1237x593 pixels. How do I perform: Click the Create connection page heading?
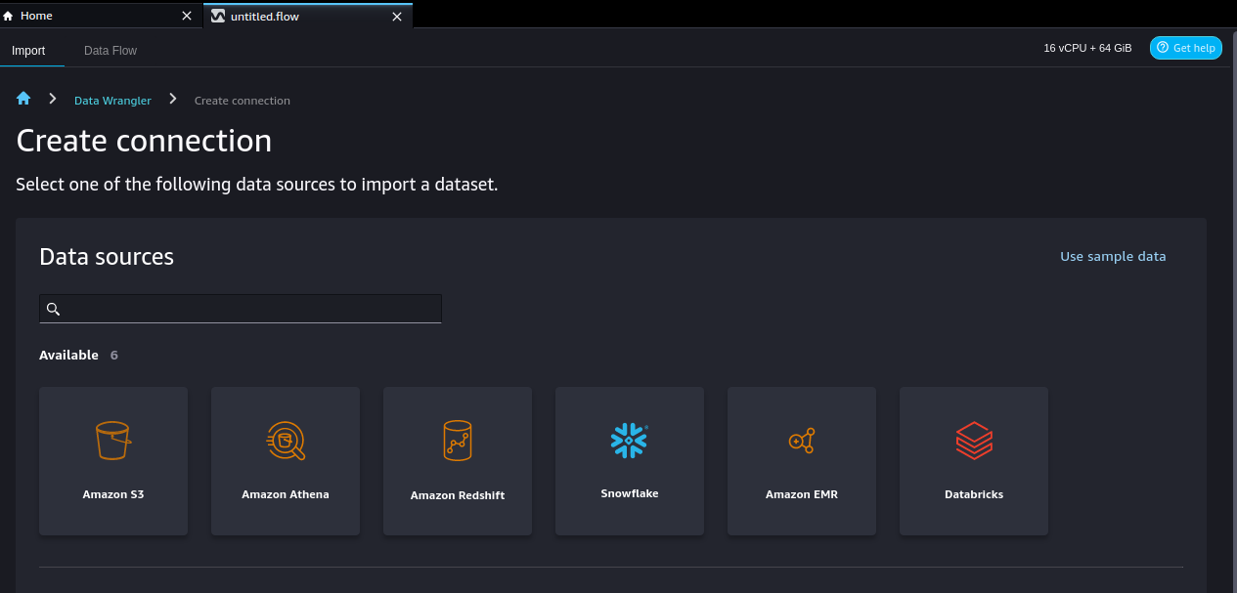[144, 141]
